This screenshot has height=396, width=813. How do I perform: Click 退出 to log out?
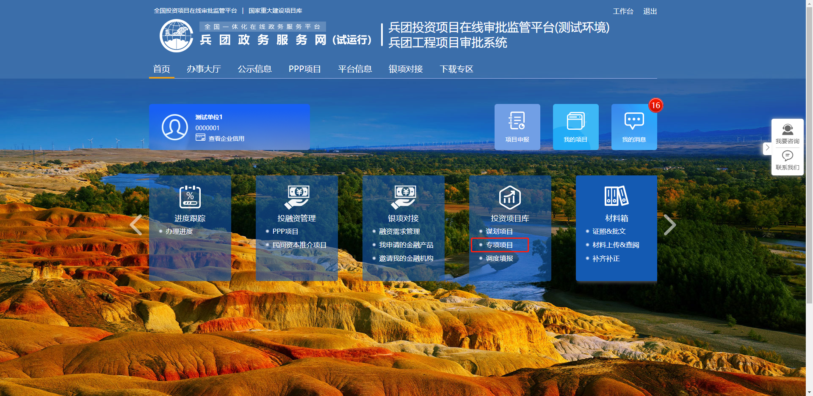click(650, 11)
